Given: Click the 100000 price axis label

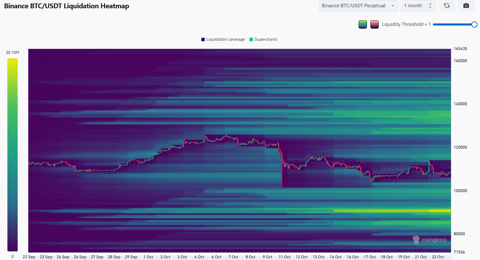Looking at the screenshot, I should pos(460,191).
